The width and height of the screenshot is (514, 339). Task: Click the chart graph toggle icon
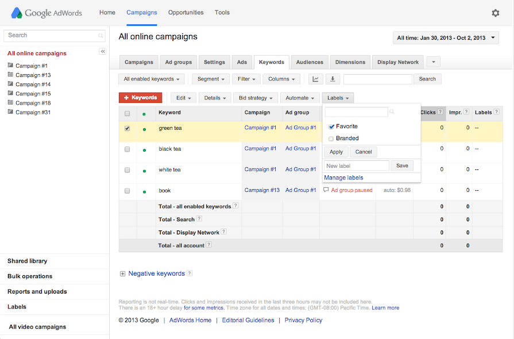point(316,79)
